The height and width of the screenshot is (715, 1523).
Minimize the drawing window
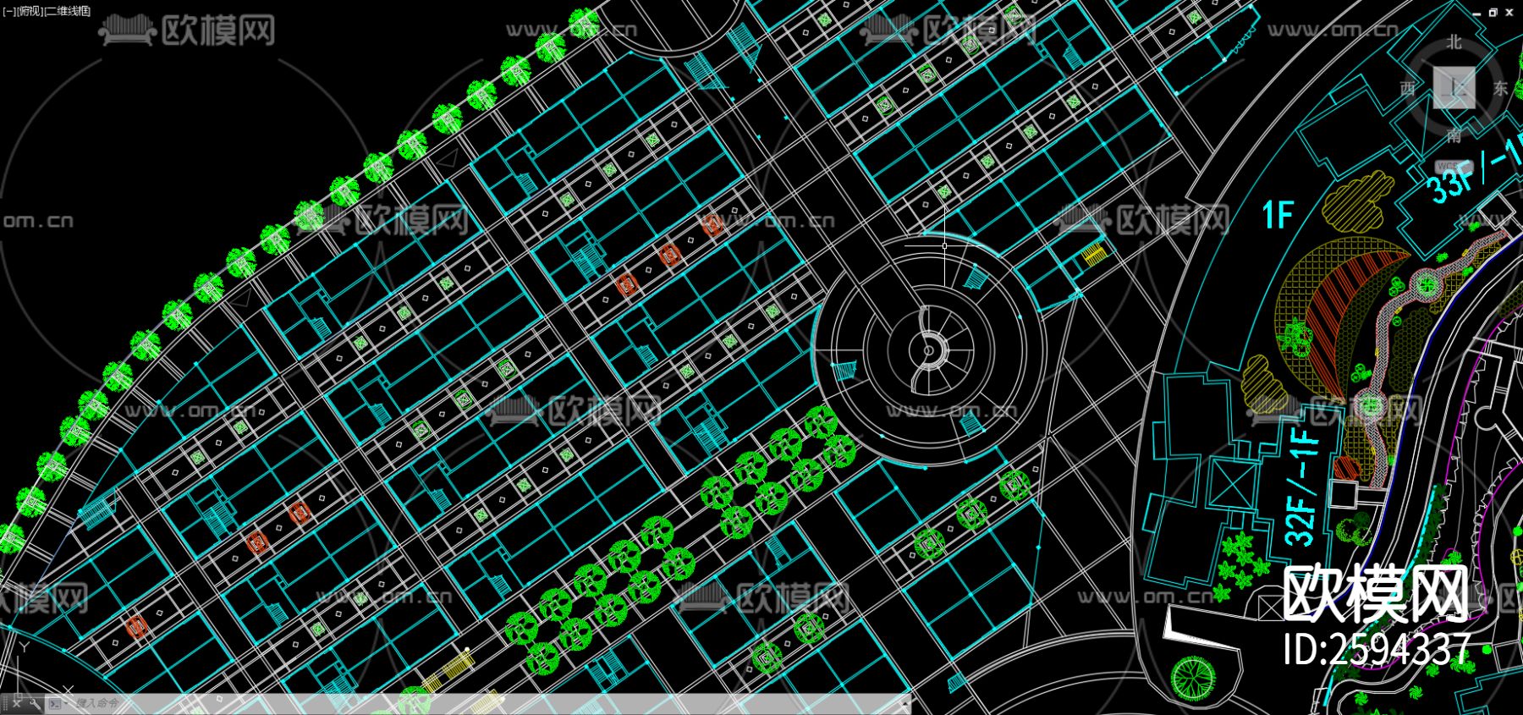[1477, 13]
